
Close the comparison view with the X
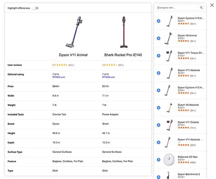[212, 5]
